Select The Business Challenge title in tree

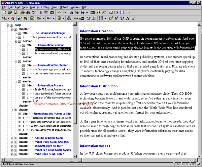[49, 33]
